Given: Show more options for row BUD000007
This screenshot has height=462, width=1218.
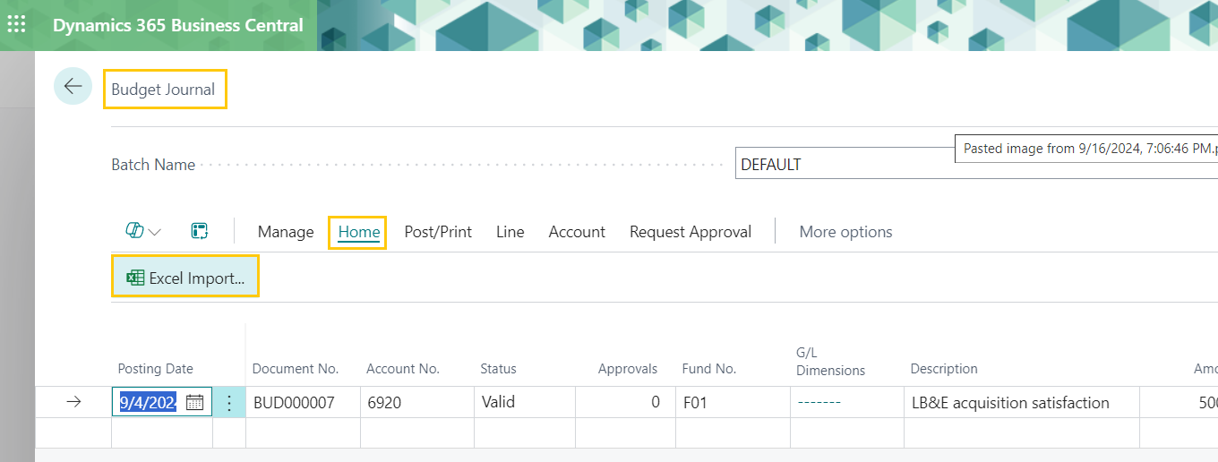Looking at the screenshot, I should pyautogui.click(x=229, y=403).
